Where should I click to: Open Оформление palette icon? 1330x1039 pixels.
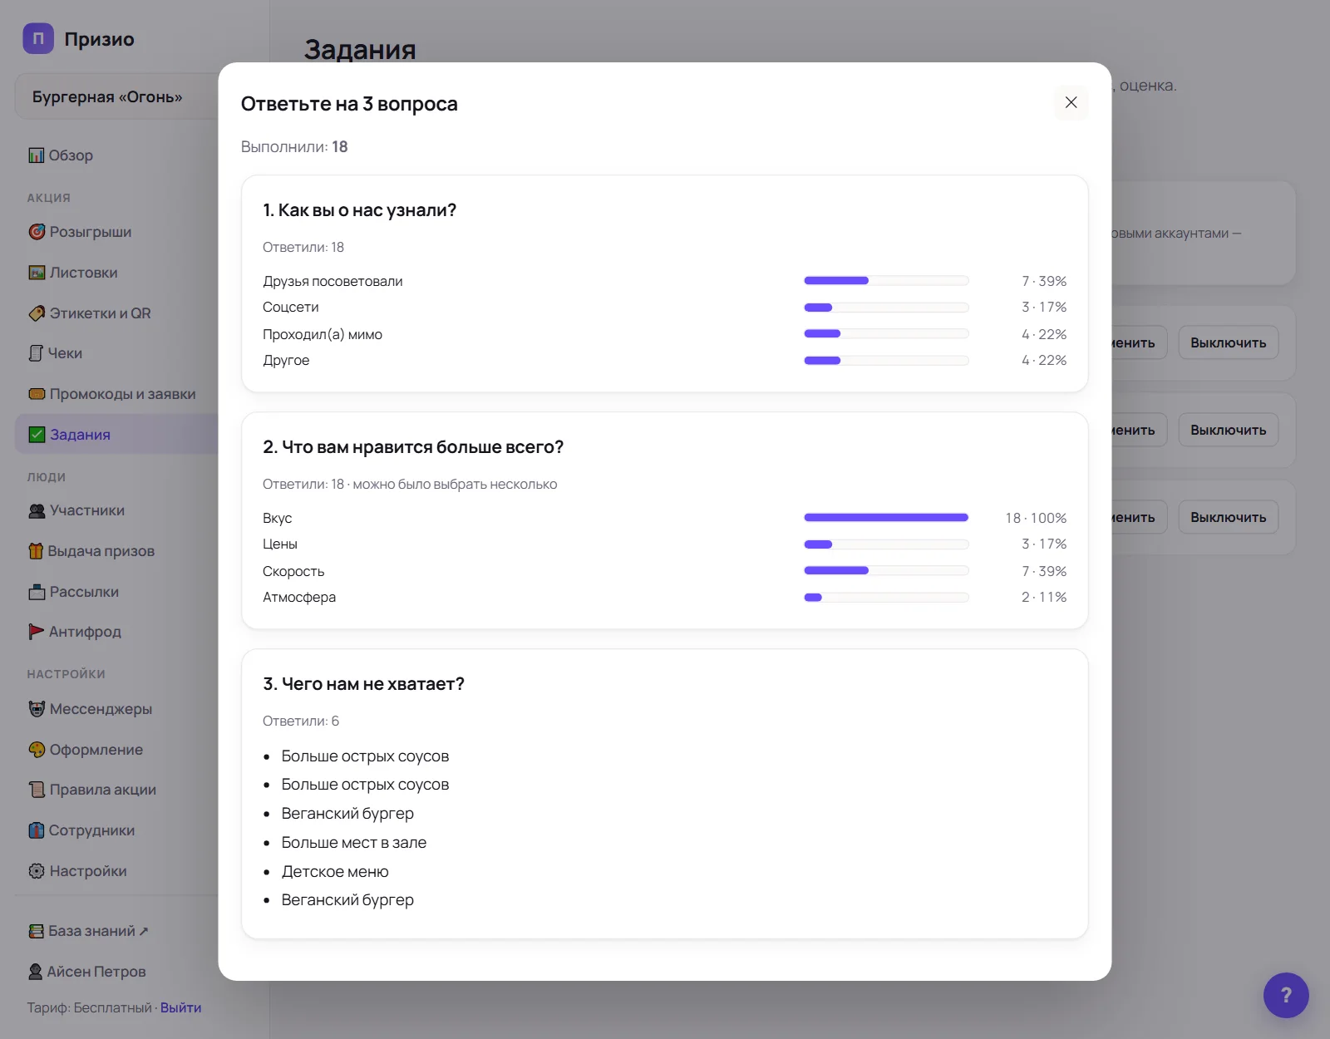[x=37, y=750]
